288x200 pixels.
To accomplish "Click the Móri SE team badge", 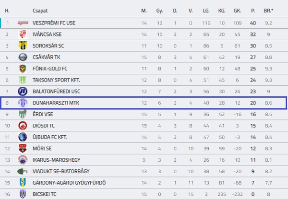I will click(22, 148).
